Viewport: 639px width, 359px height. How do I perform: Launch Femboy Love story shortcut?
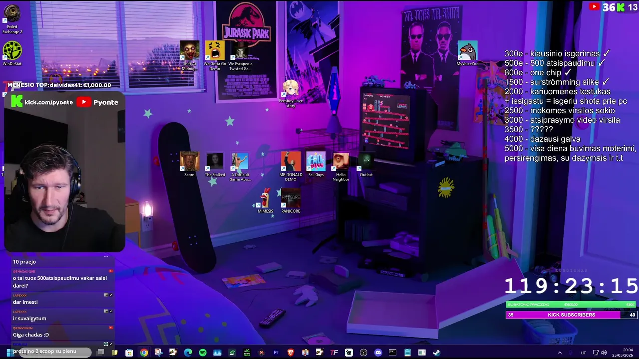(291, 93)
